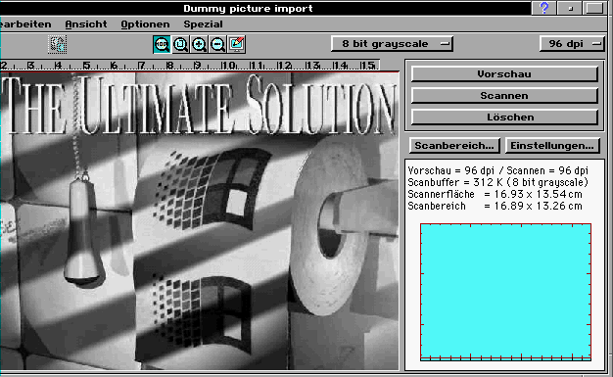This screenshot has height=377, width=613.
Task: Open the Bearbeiten menu
Action: (x=25, y=24)
